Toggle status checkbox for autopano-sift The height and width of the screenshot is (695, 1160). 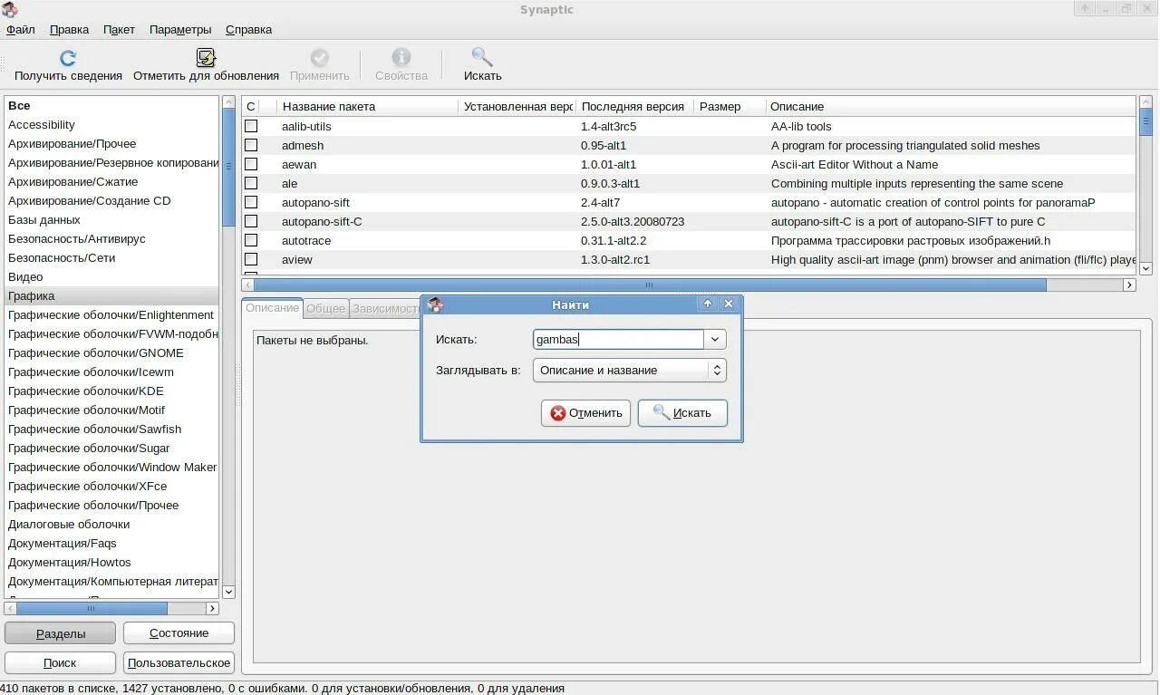tap(251, 202)
